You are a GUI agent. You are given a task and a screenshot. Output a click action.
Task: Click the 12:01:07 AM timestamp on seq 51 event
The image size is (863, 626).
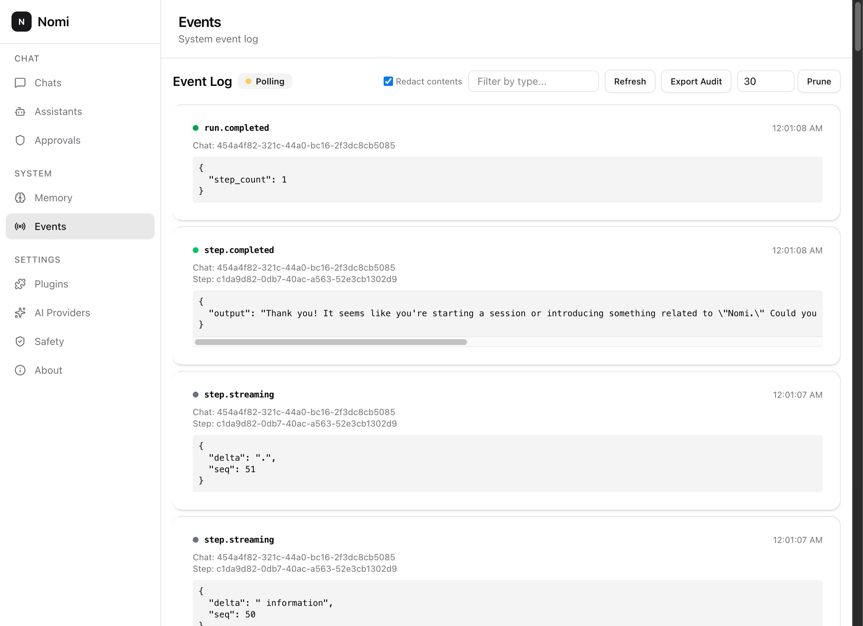tap(798, 395)
